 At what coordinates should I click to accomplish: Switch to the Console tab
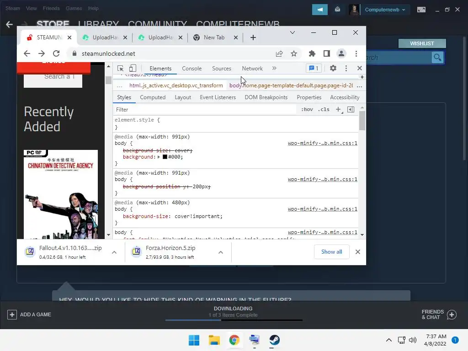click(191, 69)
